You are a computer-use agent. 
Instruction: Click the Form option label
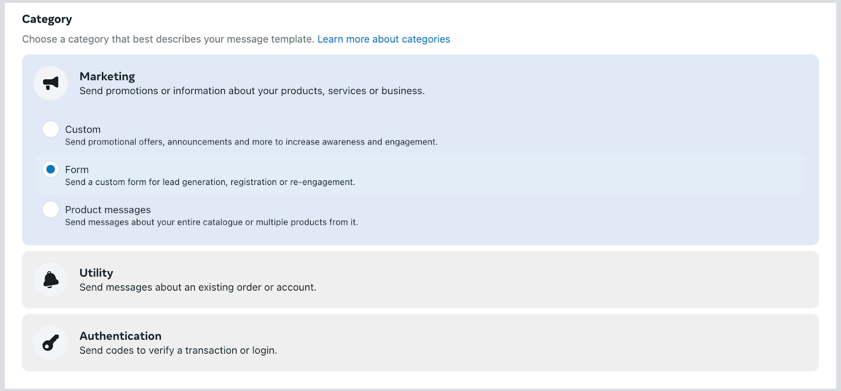click(77, 169)
